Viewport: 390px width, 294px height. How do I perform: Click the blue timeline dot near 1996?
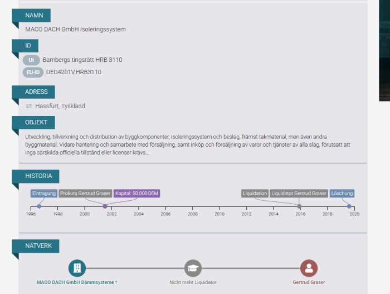[39, 206]
